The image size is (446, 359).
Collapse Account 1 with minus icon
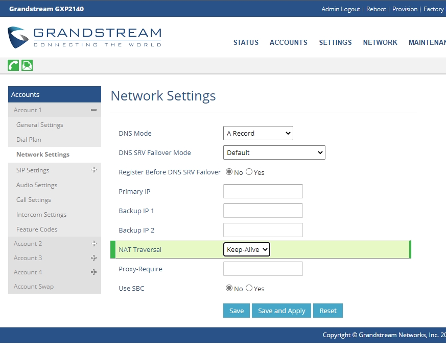pos(93,110)
